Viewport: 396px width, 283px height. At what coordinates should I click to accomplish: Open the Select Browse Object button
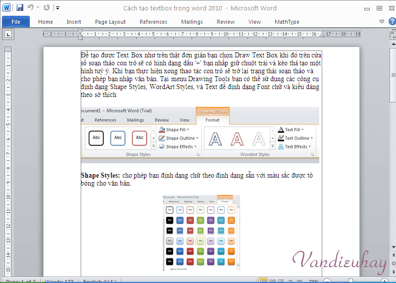click(x=393, y=263)
